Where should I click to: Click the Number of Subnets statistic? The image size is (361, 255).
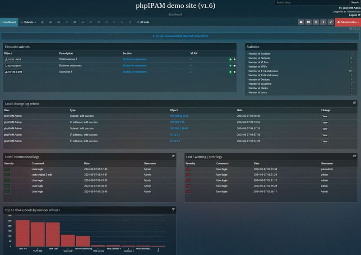(301, 58)
